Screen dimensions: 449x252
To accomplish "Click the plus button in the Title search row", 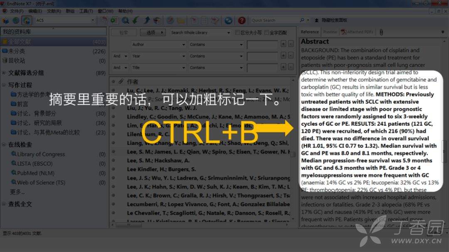I will point(283,67).
